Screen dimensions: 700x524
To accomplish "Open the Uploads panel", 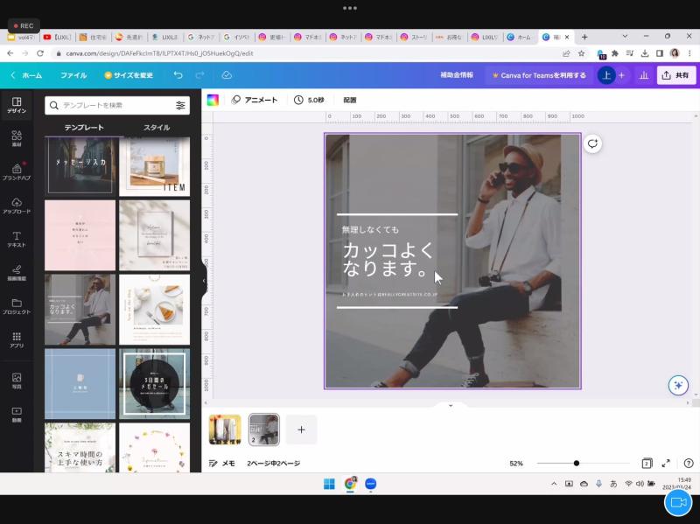I will pyautogui.click(x=17, y=206).
